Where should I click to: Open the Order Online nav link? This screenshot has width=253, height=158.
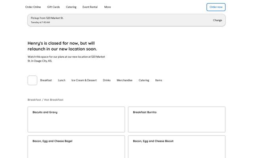pyautogui.click(x=33, y=7)
